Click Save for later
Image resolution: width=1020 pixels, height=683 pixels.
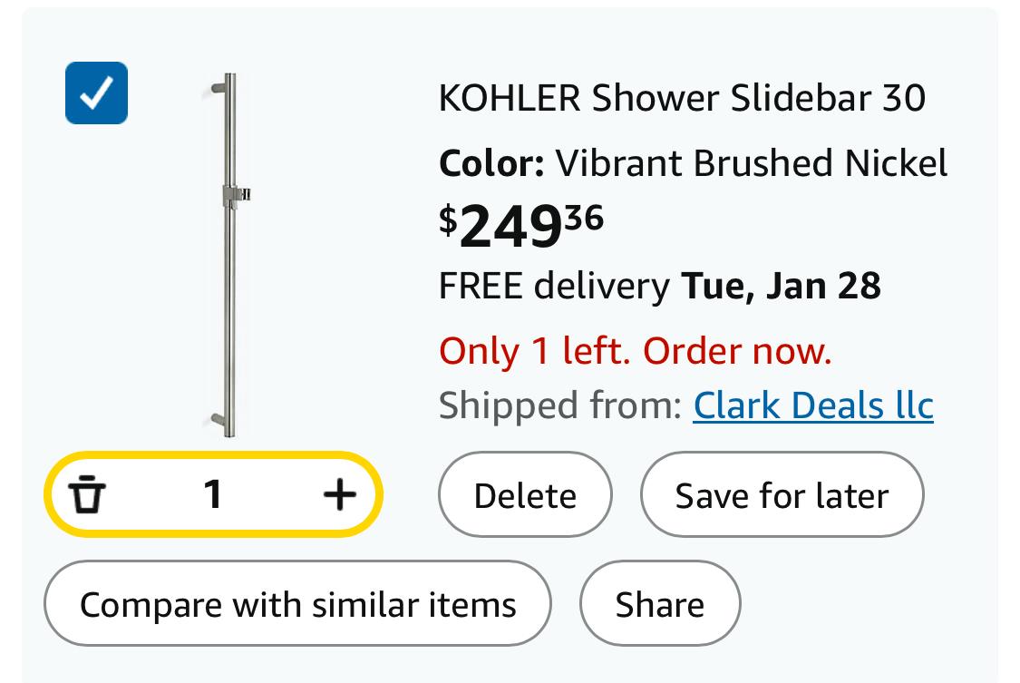[782, 495]
